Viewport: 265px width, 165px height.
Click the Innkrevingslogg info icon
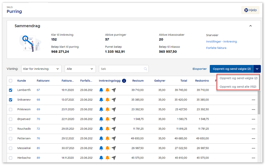[x=124, y=81]
